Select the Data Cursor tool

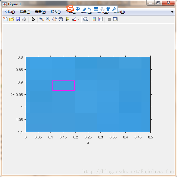(x=67, y=19)
